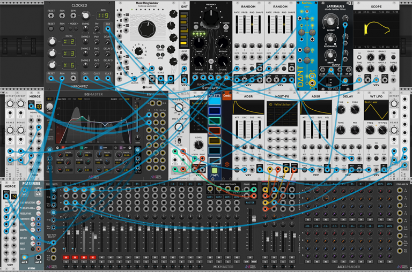
Task: Click the Scope TIME knob
Action: [359, 69]
